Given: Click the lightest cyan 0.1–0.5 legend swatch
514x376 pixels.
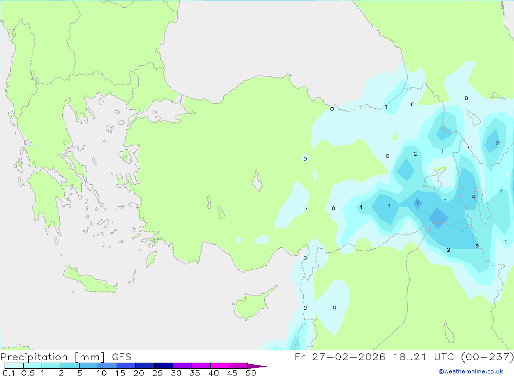Looking at the screenshot, I should coord(14,366).
